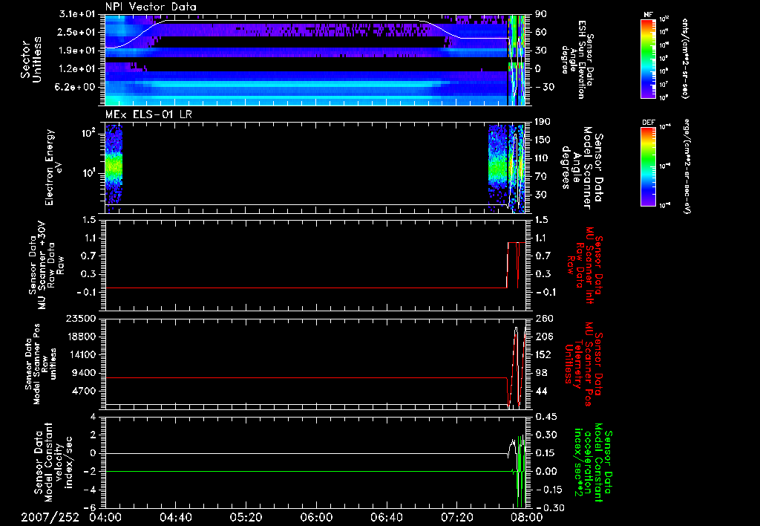Click the '9400' scanner position tick value
Viewport: 760px width, 526px height.
click(84, 373)
